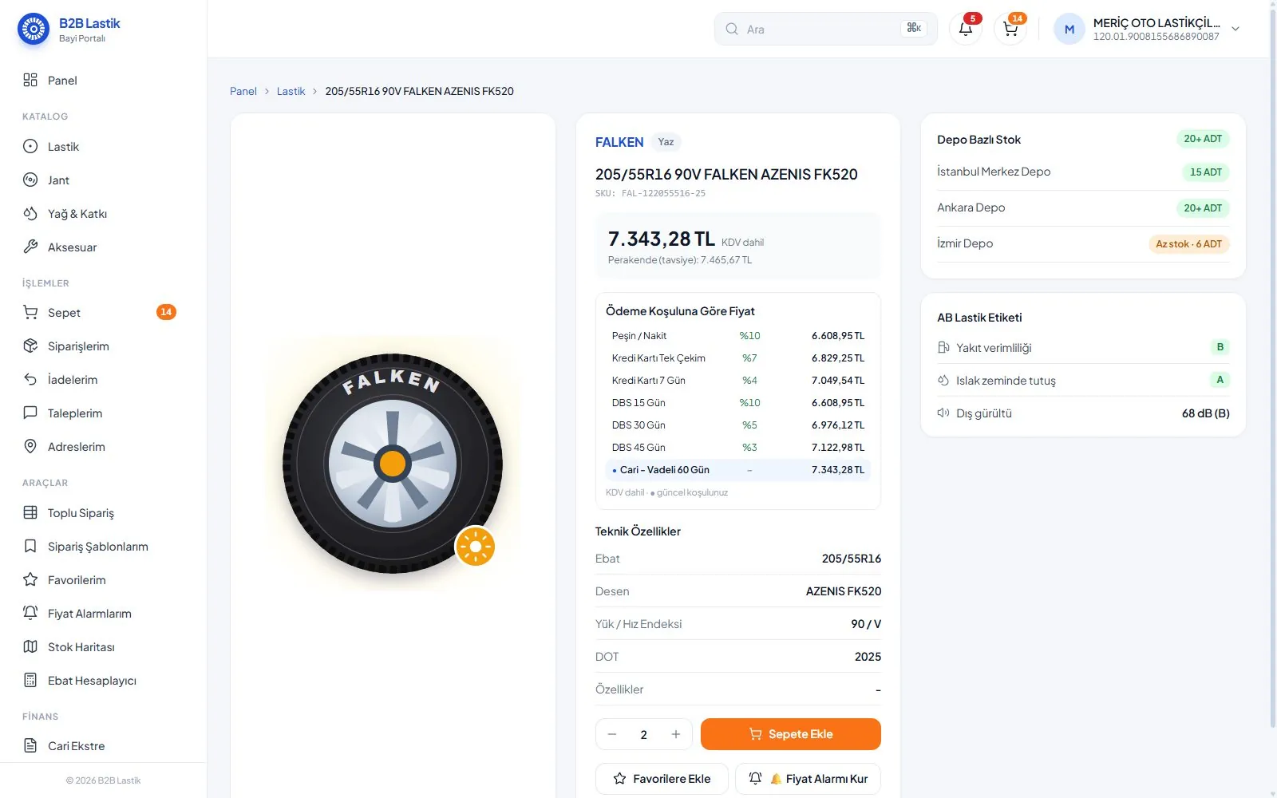This screenshot has height=798, width=1277.
Task: Decrease quantity with the minus button
Action: [612, 734]
